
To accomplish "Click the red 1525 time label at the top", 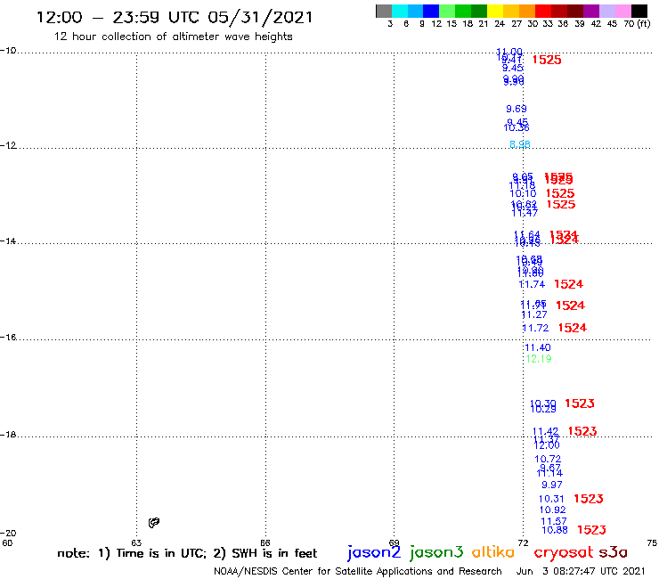I will [547, 60].
